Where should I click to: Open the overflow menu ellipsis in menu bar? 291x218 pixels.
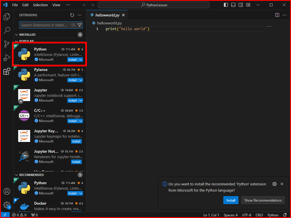click(68, 5)
